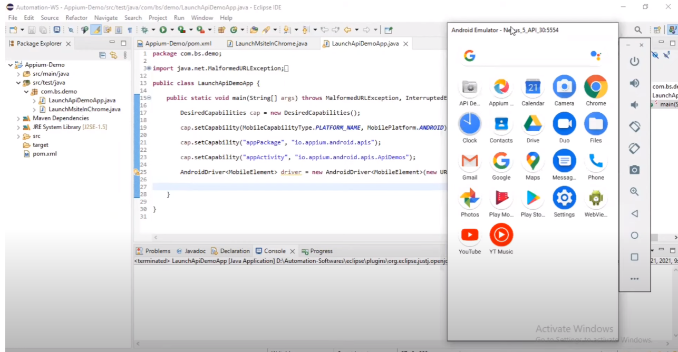Screen dimensions: 678x352
Task: Expand the Maven Dependencies node
Action: coord(18,119)
